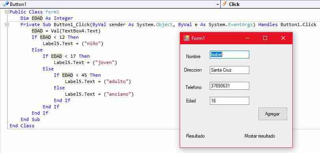Click the "adulto" string in the code
320x153 pixels.
[x=118, y=81]
